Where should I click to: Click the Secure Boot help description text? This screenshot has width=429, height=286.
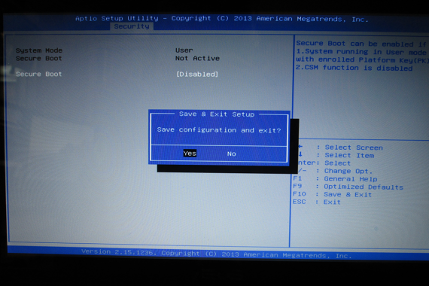[362, 56]
